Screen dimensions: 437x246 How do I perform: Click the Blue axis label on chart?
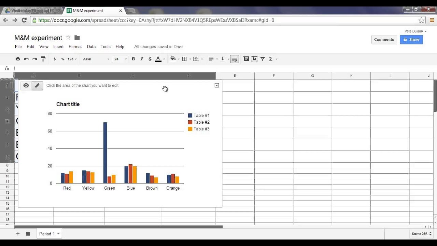131,188
